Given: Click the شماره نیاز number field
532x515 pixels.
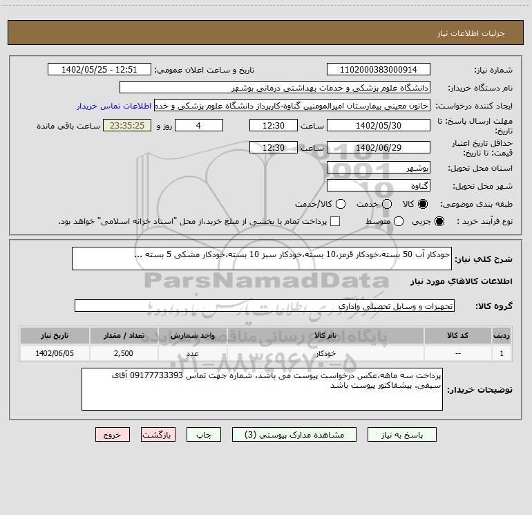Looking at the screenshot, I should pos(378,70).
